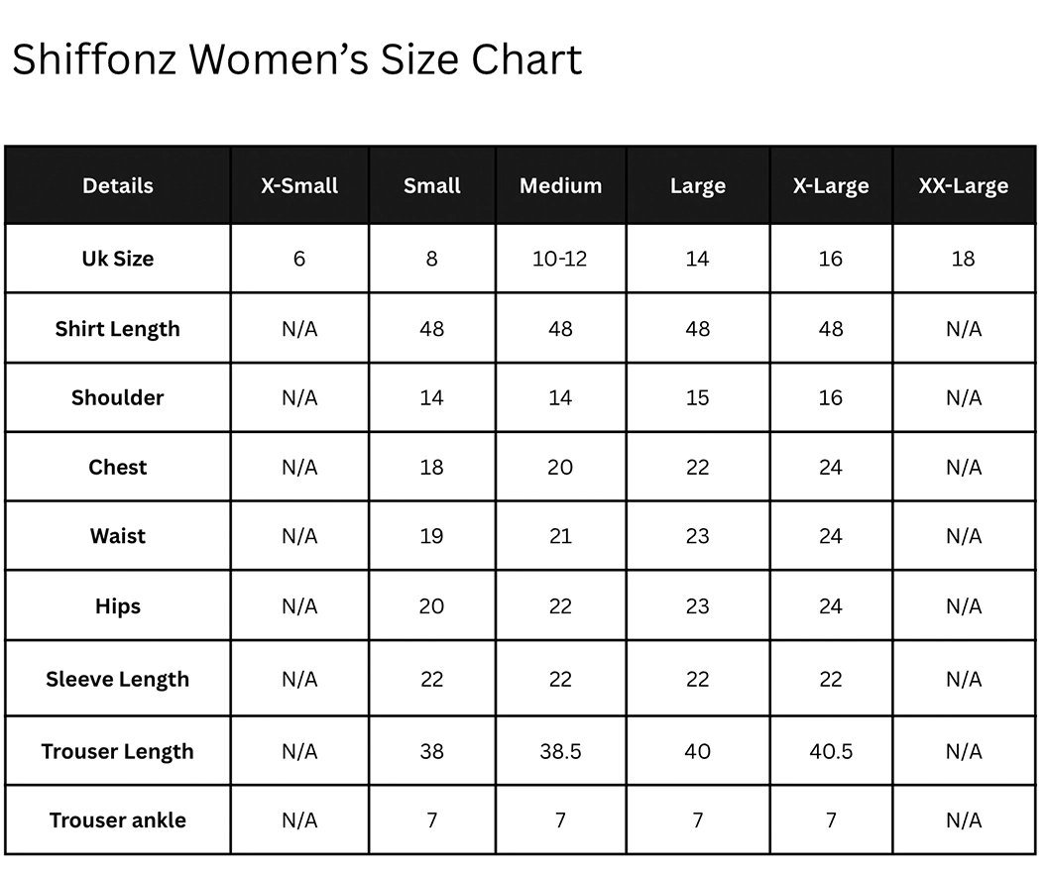Select the Hips row label
The image size is (1047, 872).
tap(118, 605)
